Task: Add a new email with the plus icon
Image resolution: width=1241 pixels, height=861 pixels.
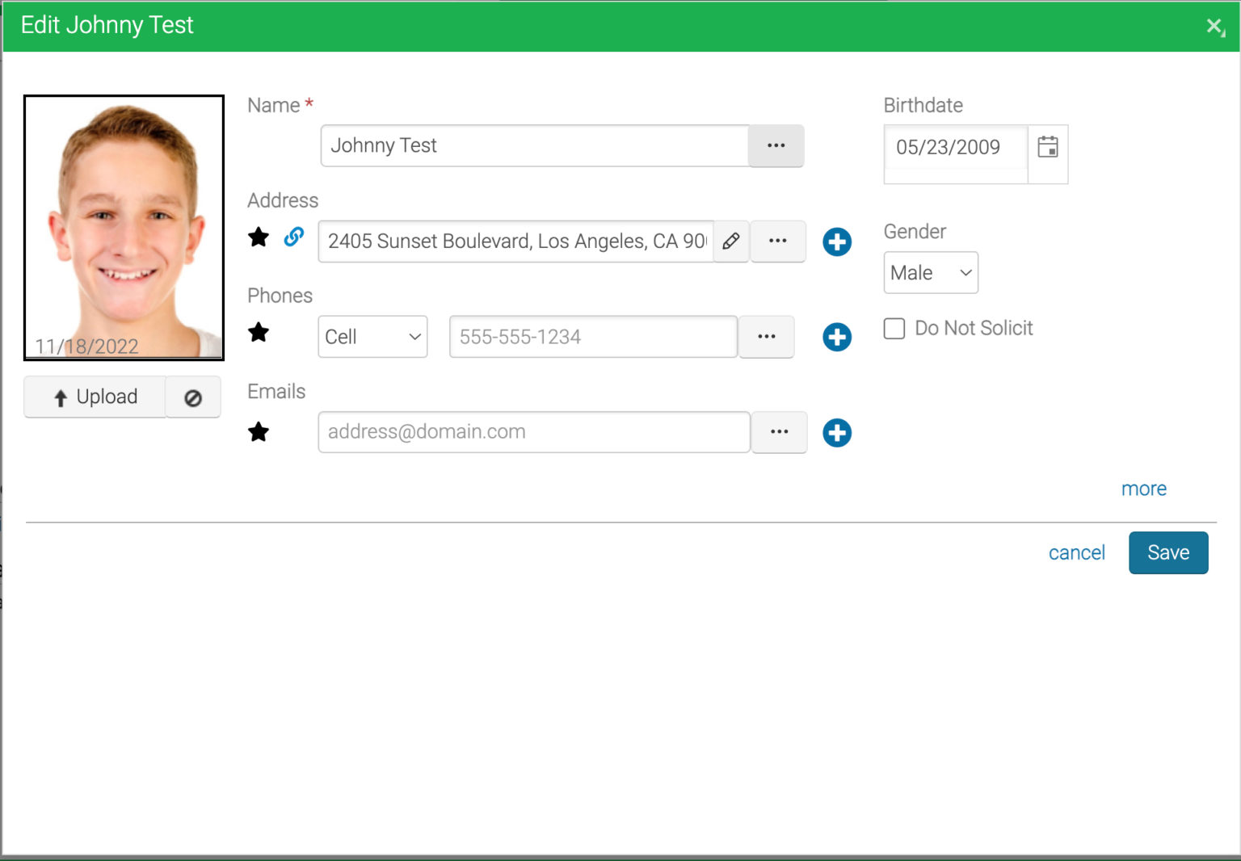Action: coord(837,433)
